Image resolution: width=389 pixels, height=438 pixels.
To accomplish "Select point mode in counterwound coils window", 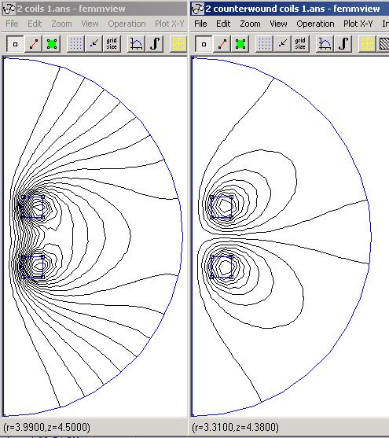I will (x=204, y=44).
